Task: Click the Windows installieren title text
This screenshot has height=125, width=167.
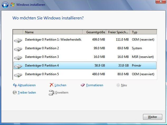Action: (31, 5)
